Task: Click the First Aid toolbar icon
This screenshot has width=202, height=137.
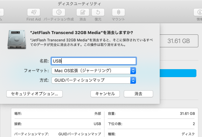Action: [x=34, y=12]
